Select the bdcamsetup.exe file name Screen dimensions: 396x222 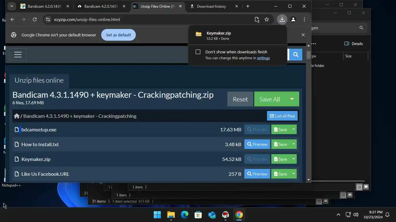(x=39, y=129)
